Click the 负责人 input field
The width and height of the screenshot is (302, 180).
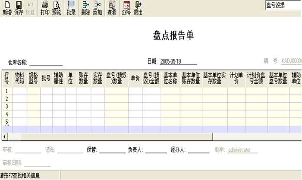(155, 150)
